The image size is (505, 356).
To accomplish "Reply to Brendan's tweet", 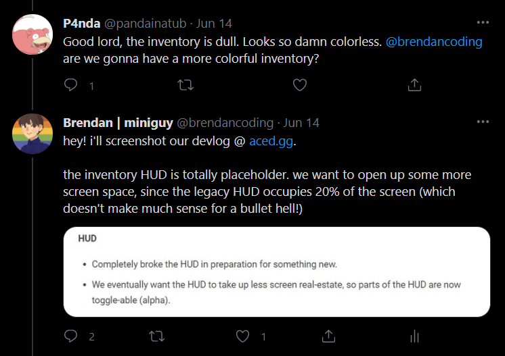I will (x=72, y=336).
